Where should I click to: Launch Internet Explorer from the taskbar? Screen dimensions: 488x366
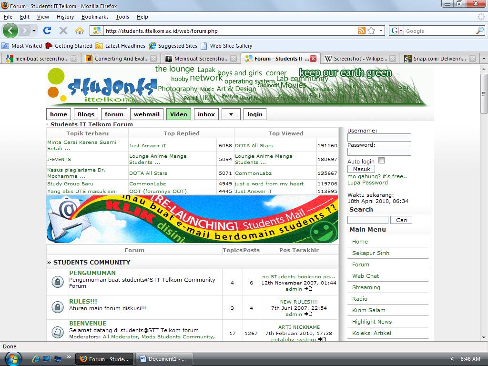click(x=36, y=359)
